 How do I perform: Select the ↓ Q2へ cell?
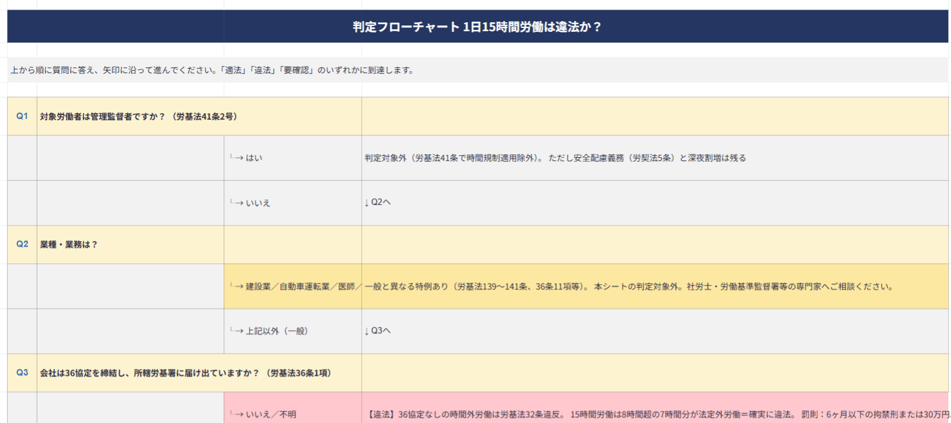click(655, 203)
